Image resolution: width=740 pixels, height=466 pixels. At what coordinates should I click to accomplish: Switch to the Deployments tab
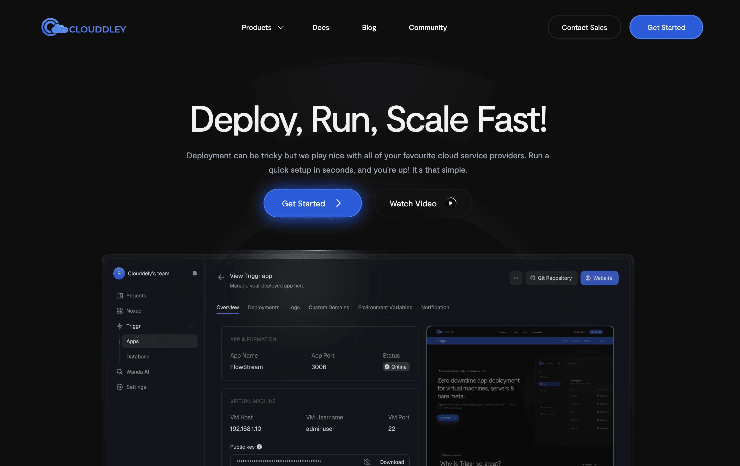tap(263, 307)
